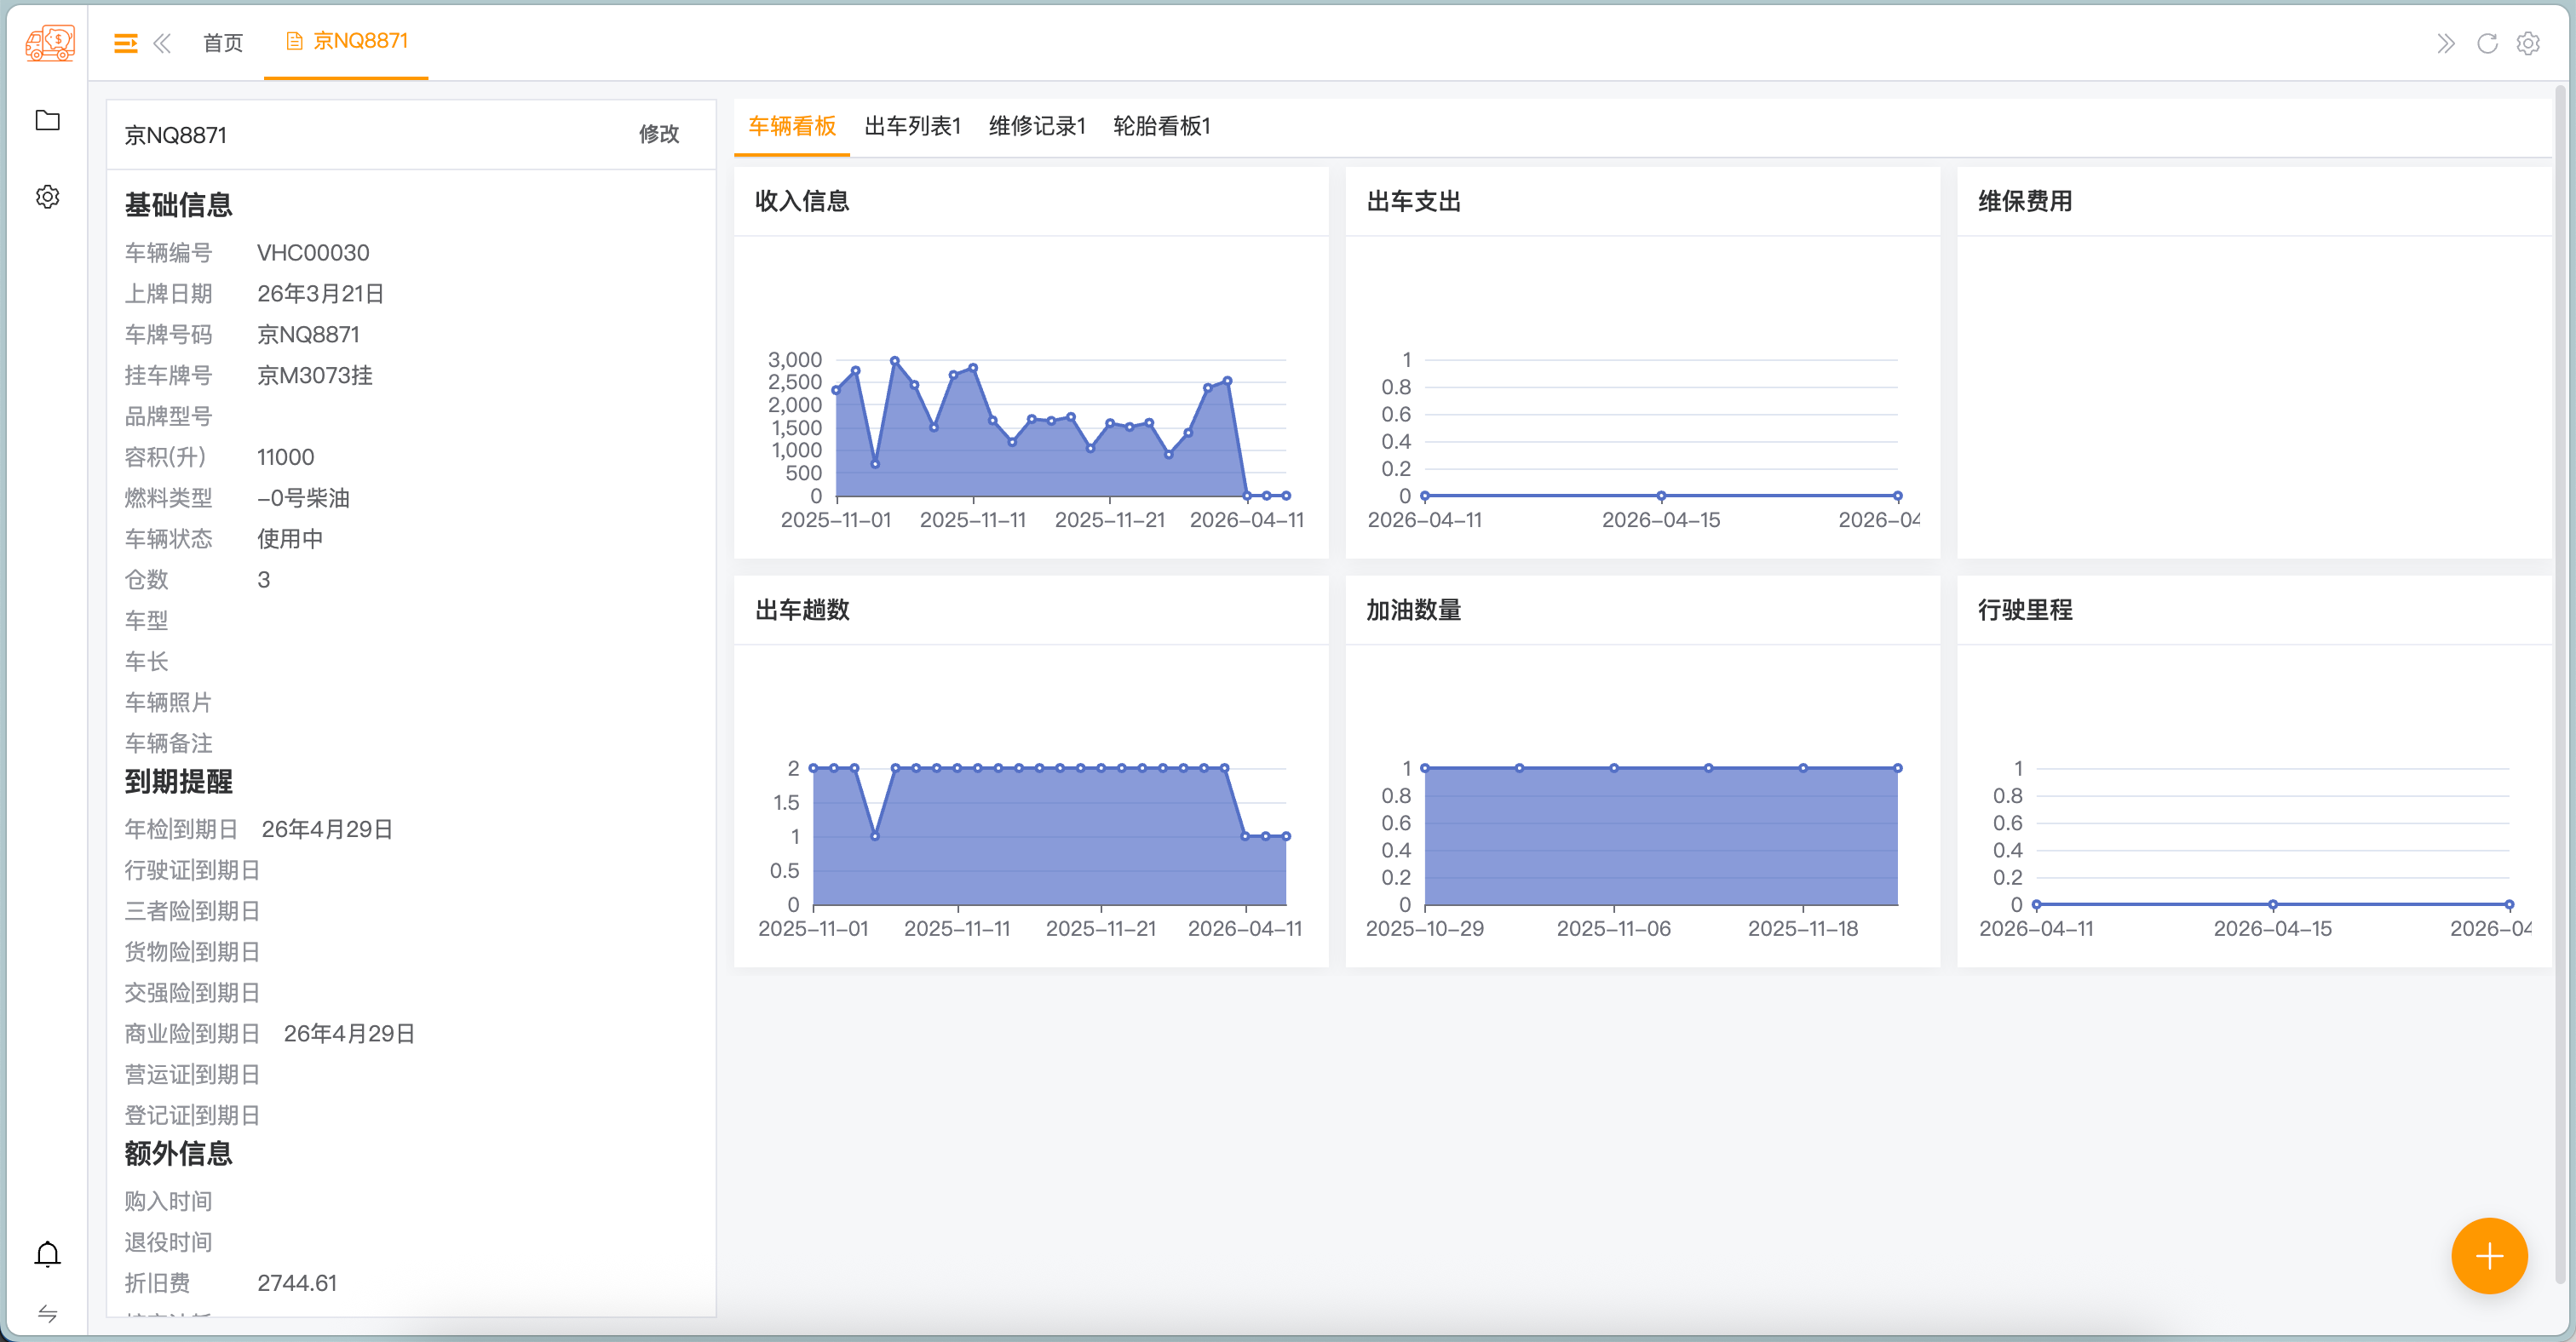The image size is (2576, 1342).
Task: Open the top-right settings gear
Action: [2528, 43]
